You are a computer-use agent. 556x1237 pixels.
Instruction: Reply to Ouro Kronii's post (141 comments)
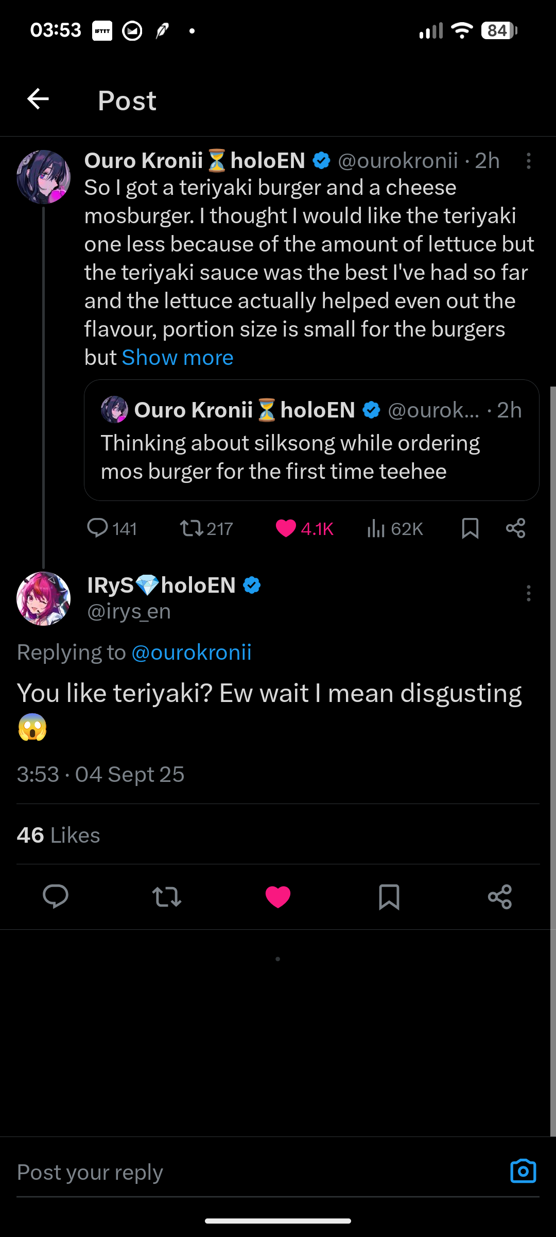(x=97, y=528)
